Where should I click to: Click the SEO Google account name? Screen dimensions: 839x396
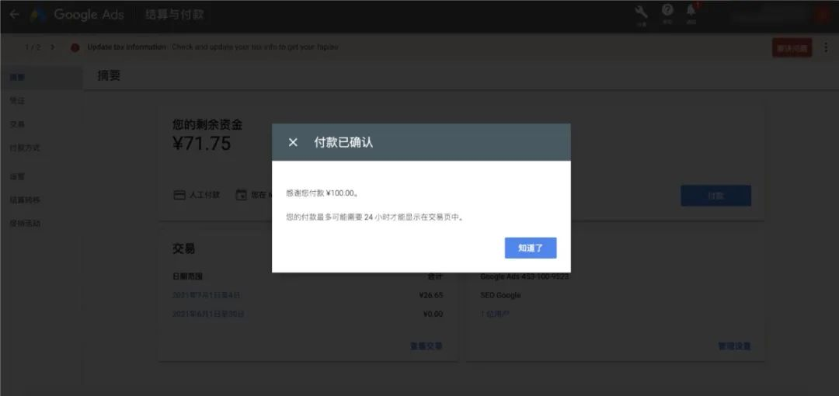[x=500, y=295]
